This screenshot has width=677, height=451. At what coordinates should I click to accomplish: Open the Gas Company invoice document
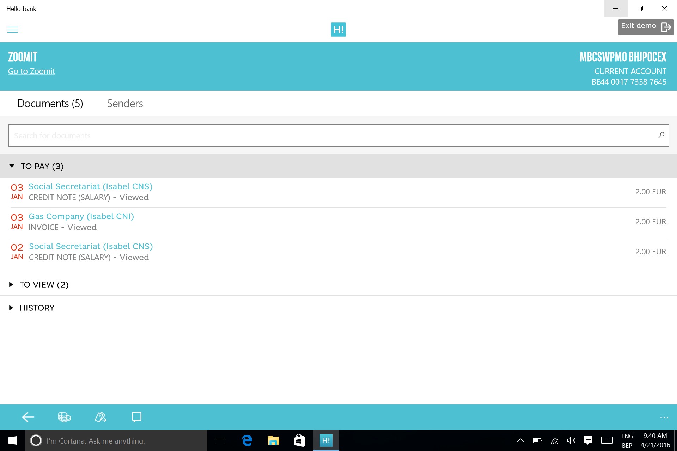click(x=81, y=216)
